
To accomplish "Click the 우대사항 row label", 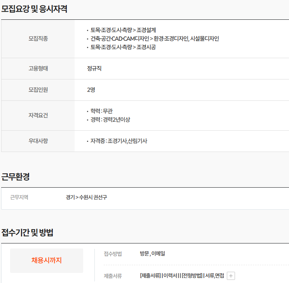I will pos(38,141).
